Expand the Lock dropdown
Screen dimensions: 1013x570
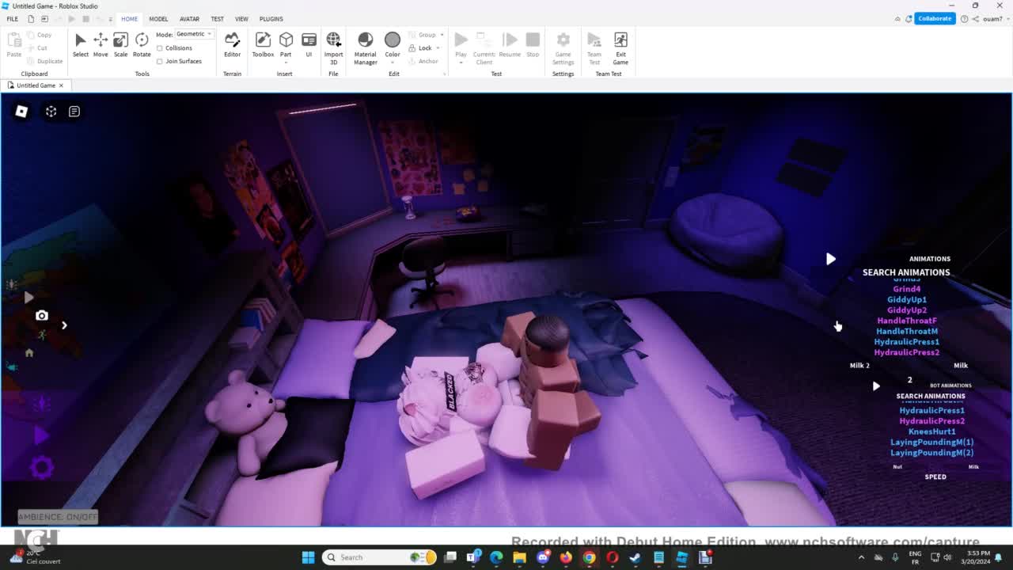[x=438, y=48]
